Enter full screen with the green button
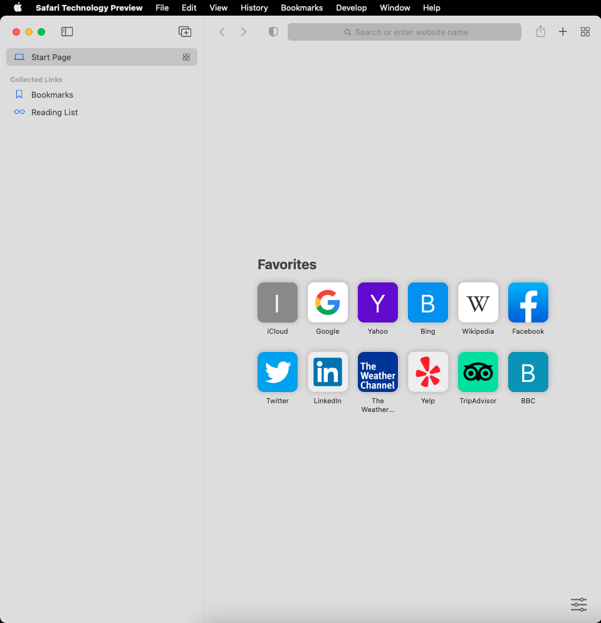The image size is (601, 623). tap(41, 32)
